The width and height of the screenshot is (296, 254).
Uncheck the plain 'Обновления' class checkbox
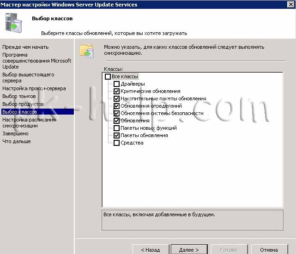tap(117, 121)
